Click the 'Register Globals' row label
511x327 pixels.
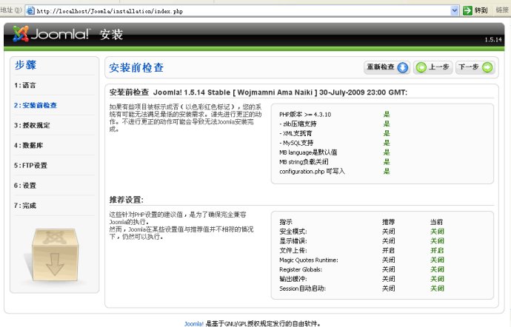(301, 269)
